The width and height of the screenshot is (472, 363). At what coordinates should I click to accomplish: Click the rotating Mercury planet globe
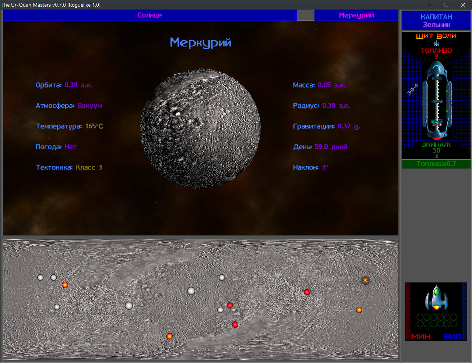(201, 129)
